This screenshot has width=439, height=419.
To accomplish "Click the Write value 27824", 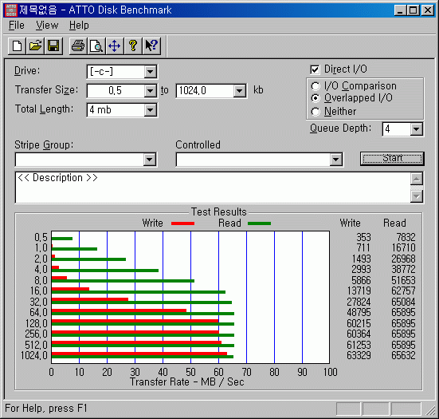I will [x=359, y=302].
